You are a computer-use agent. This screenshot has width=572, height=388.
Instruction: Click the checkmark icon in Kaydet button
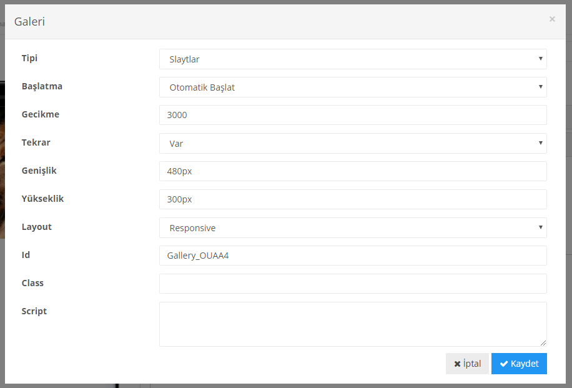504,364
